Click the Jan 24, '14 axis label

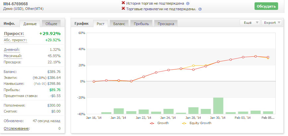[x=168, y=118]
